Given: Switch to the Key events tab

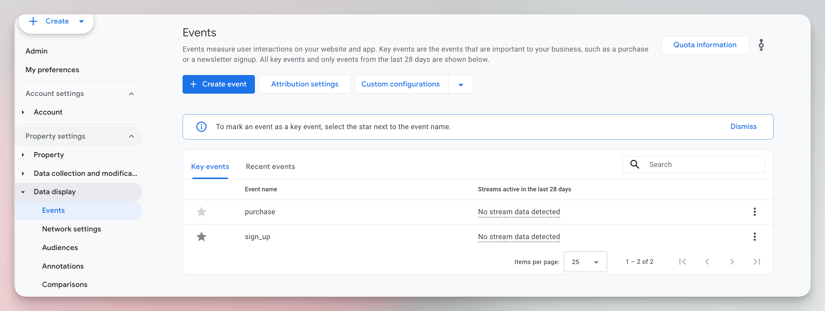Looking at the screenshot, I should point(210,167).
